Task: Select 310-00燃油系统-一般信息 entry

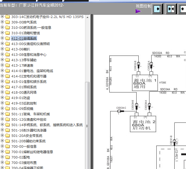Action: [x=31, y=28]
